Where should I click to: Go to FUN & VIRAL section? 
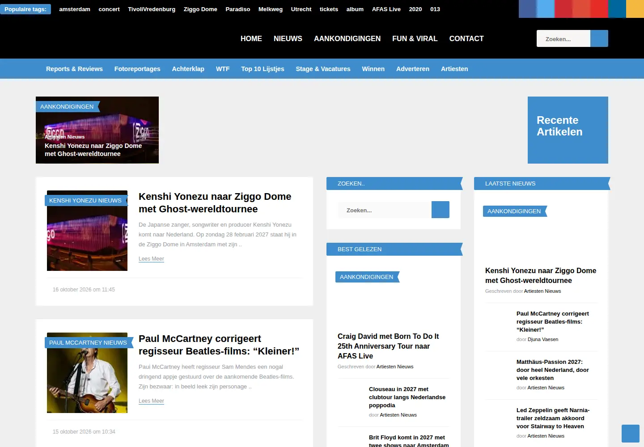coord(415,38)
